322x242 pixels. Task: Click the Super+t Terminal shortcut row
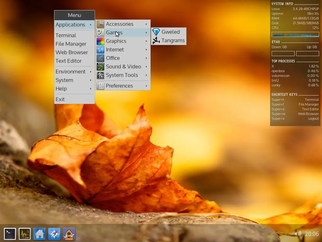pyautogui.click(x=295, y=100)
